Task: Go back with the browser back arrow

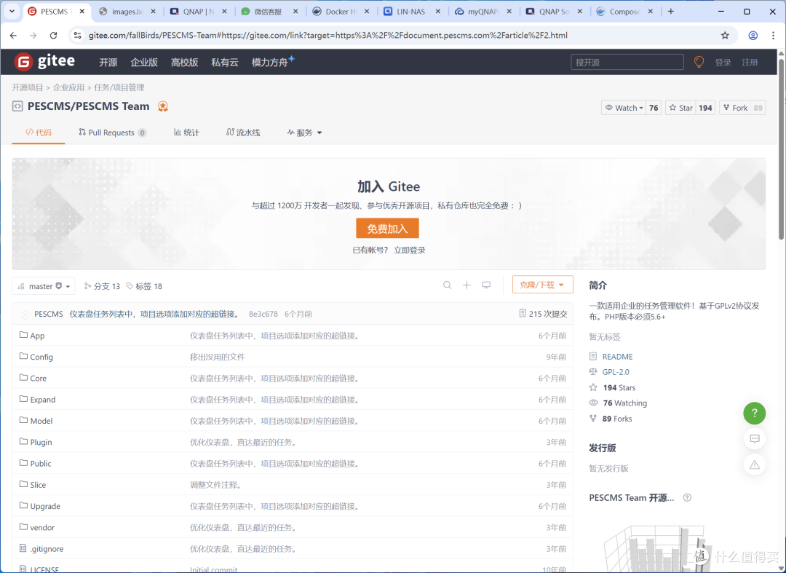Action: tap(13, 35)
